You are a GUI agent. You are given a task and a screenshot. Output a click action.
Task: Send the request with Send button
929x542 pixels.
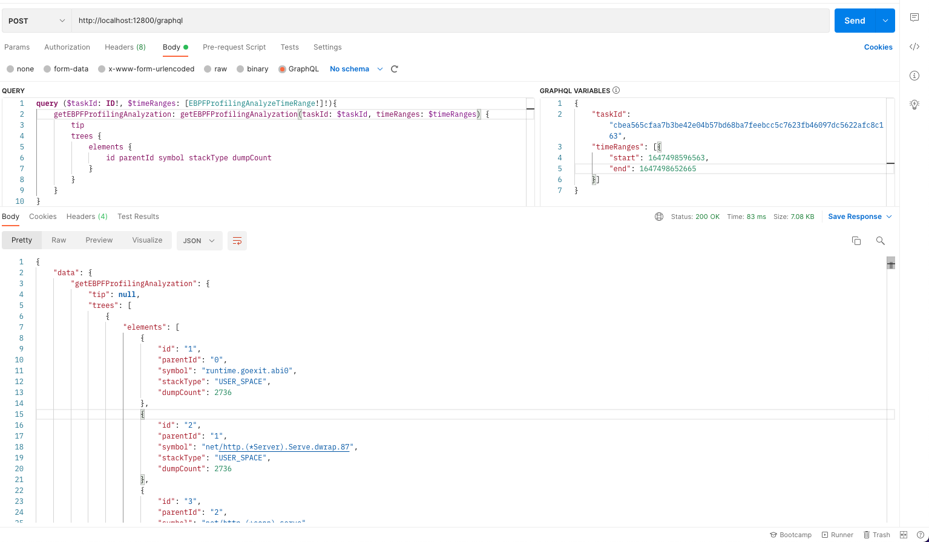[x=855, y=21]
